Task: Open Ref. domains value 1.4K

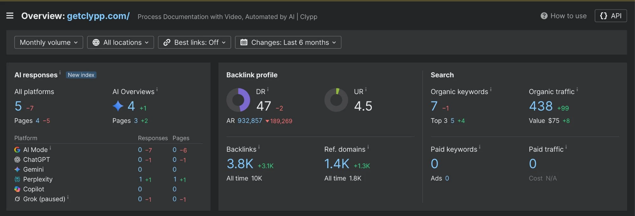Action: point(337,164)
